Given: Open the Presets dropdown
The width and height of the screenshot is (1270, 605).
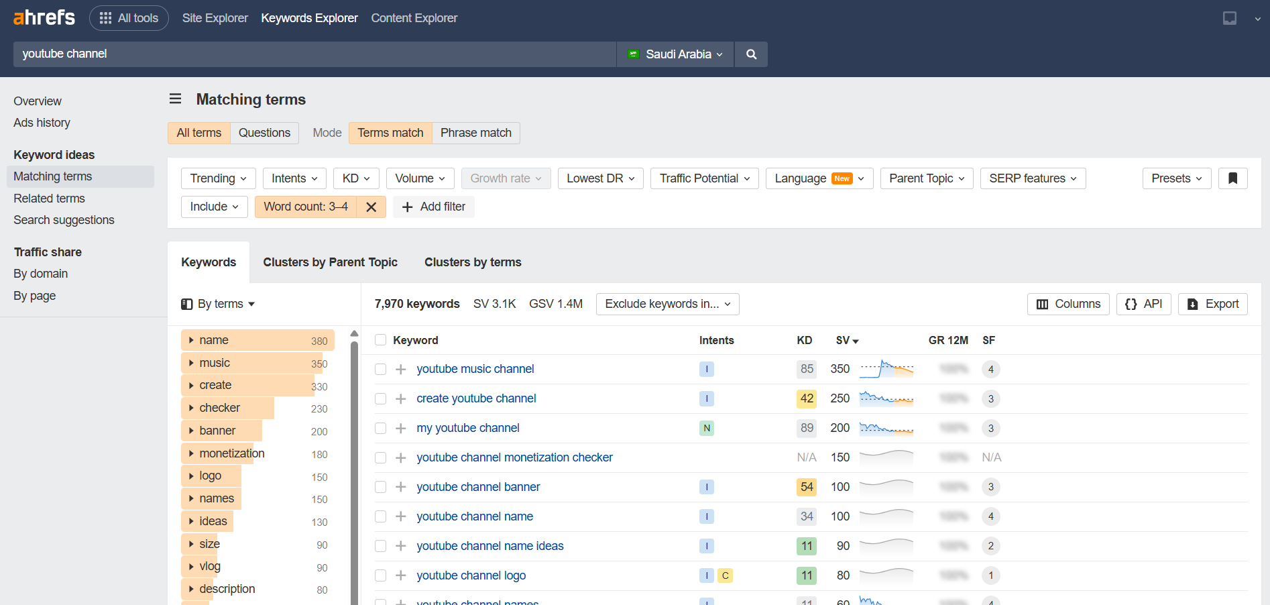Looking at the screenshot, I should [1177, 178].
